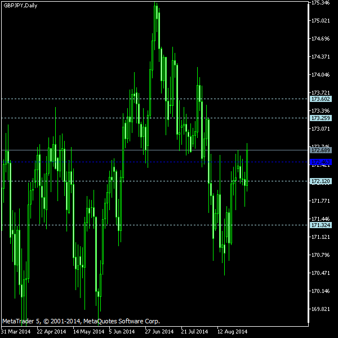
Task: Click the 174.371 price axis value
Action: 321,57
